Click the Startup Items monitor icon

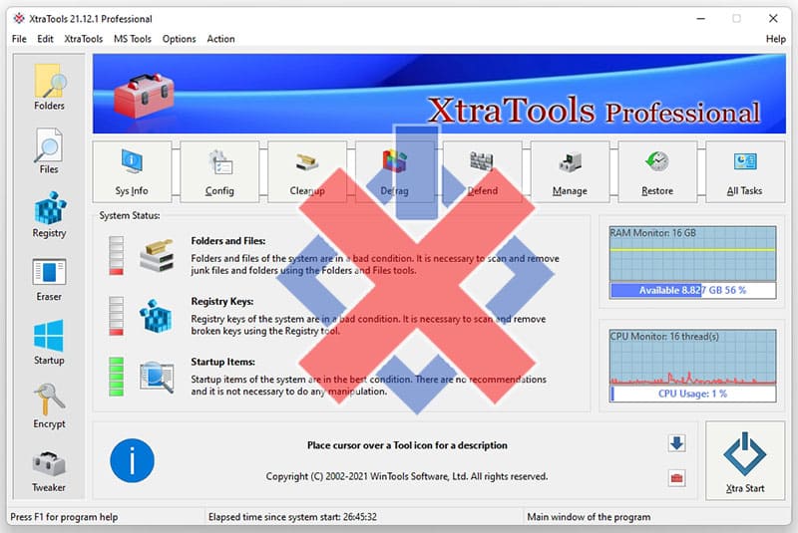pyautogui.click(x=157, y=377)
